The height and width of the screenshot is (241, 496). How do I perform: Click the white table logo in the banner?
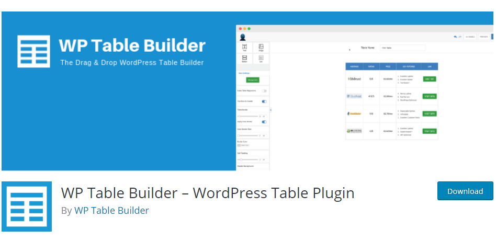pos(33,51)
